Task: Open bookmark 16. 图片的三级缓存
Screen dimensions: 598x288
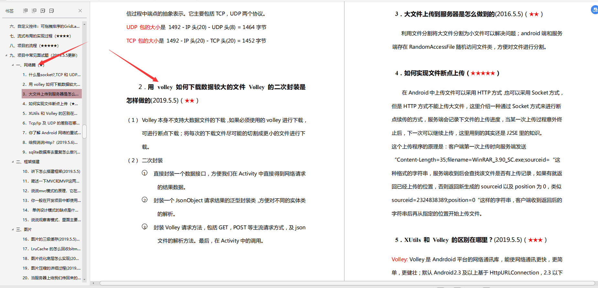Action: pyautogui.click(x=51, y=239)
